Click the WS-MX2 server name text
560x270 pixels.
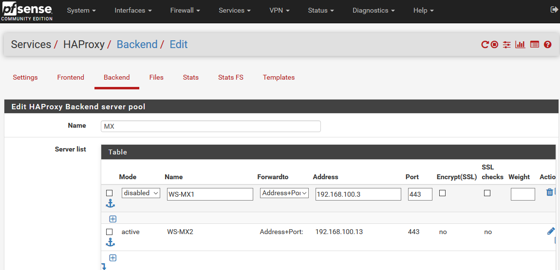[180, 232]
